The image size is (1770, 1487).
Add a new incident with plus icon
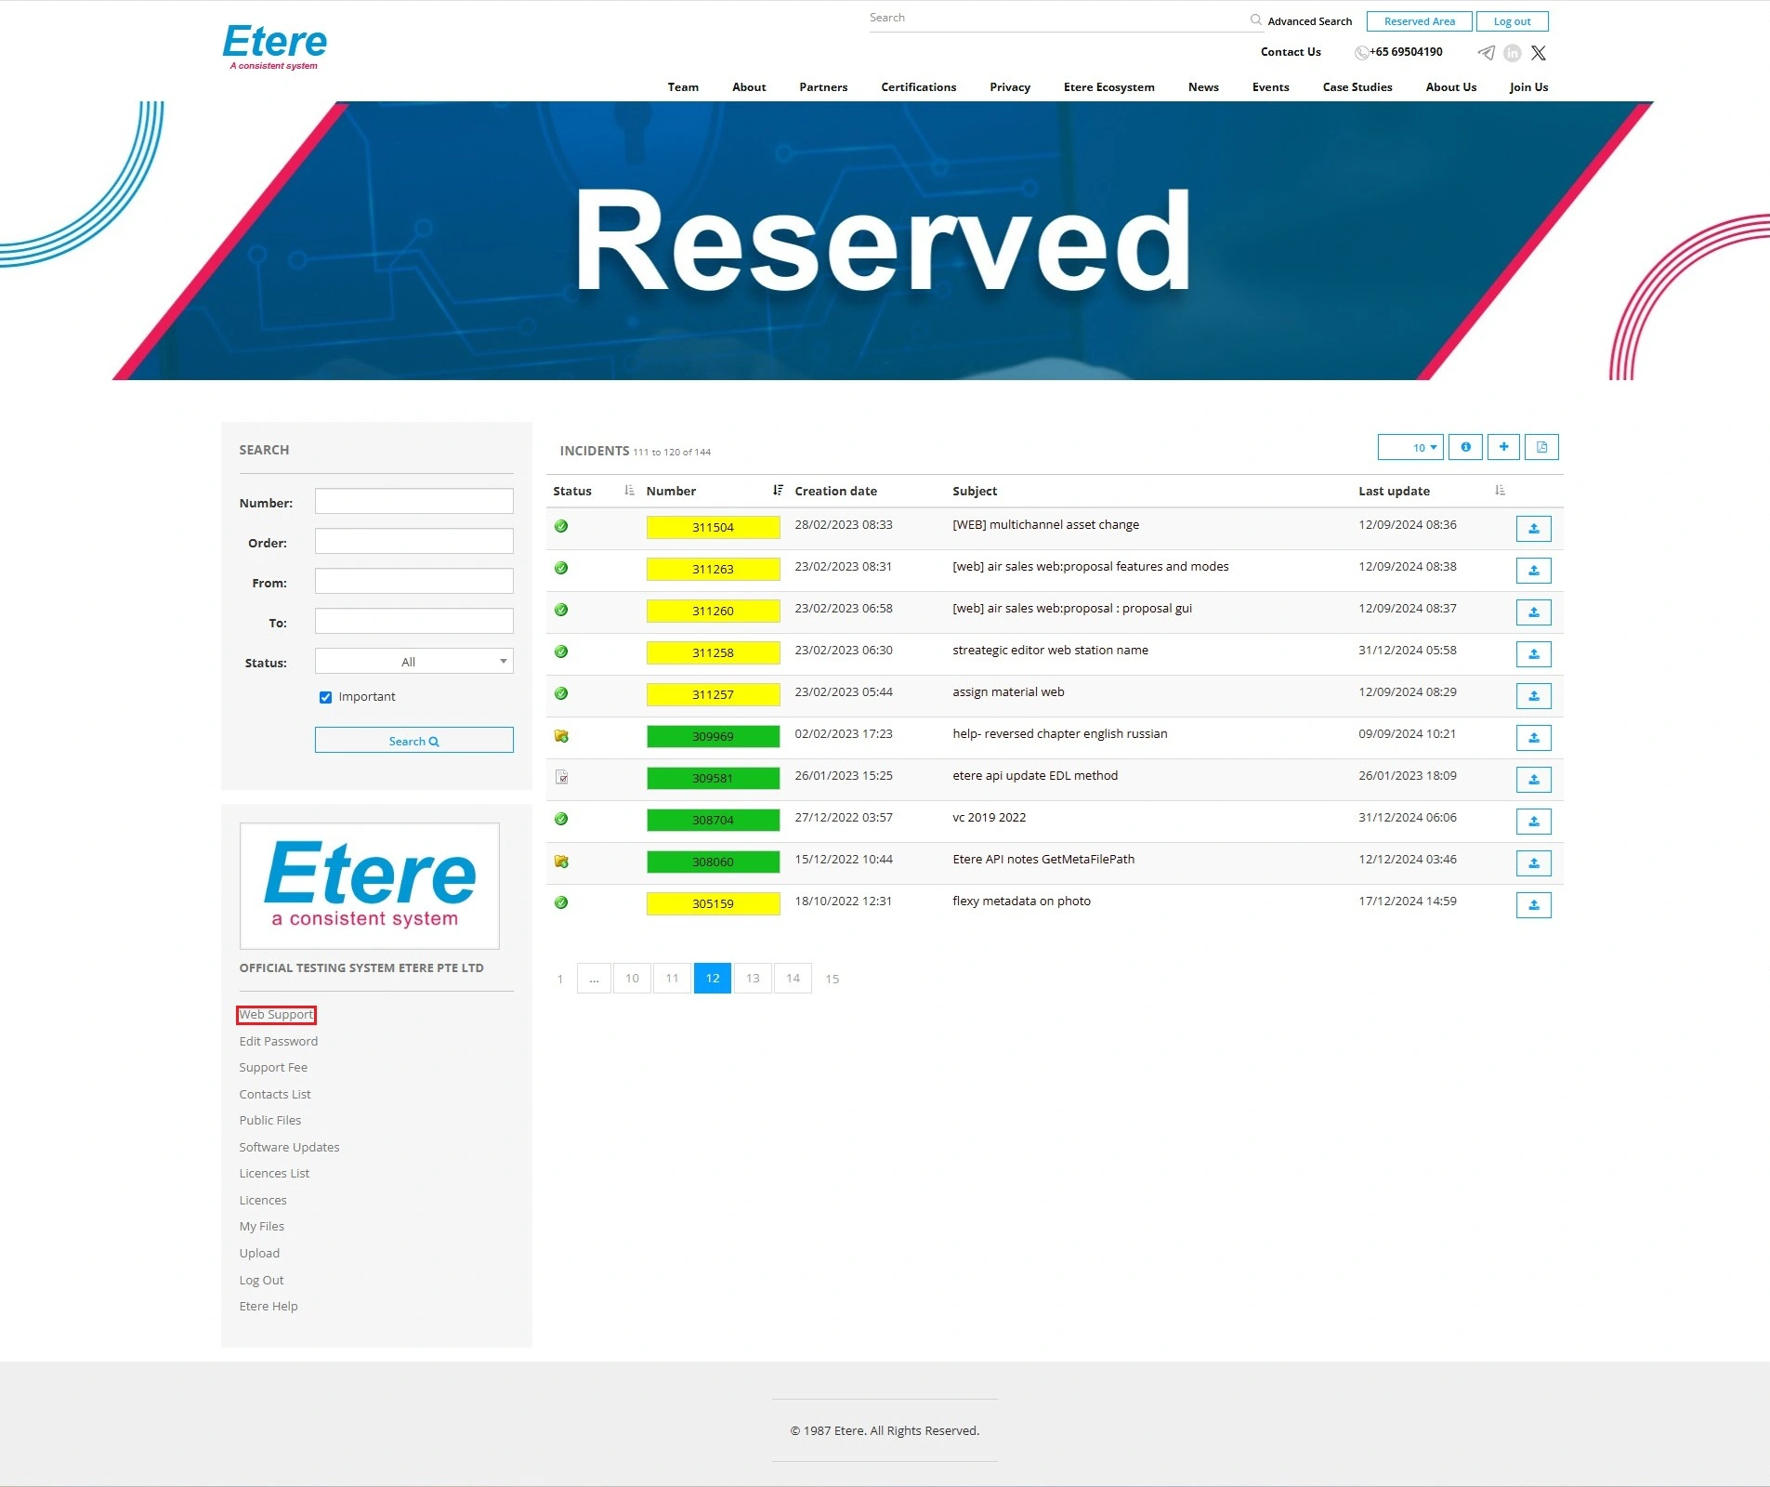1503,447
